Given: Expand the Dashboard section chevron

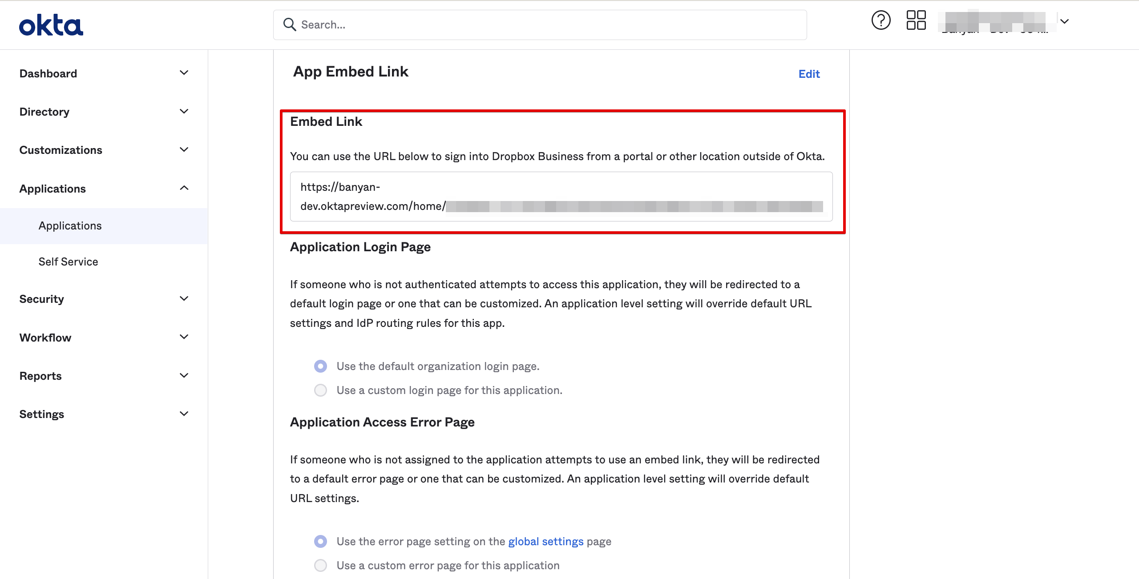Looking at the screenshot, I should pos(184,73).
